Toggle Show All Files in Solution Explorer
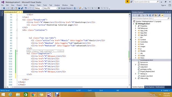The width and height of the screenshot is (172, 97). (156, 15)
